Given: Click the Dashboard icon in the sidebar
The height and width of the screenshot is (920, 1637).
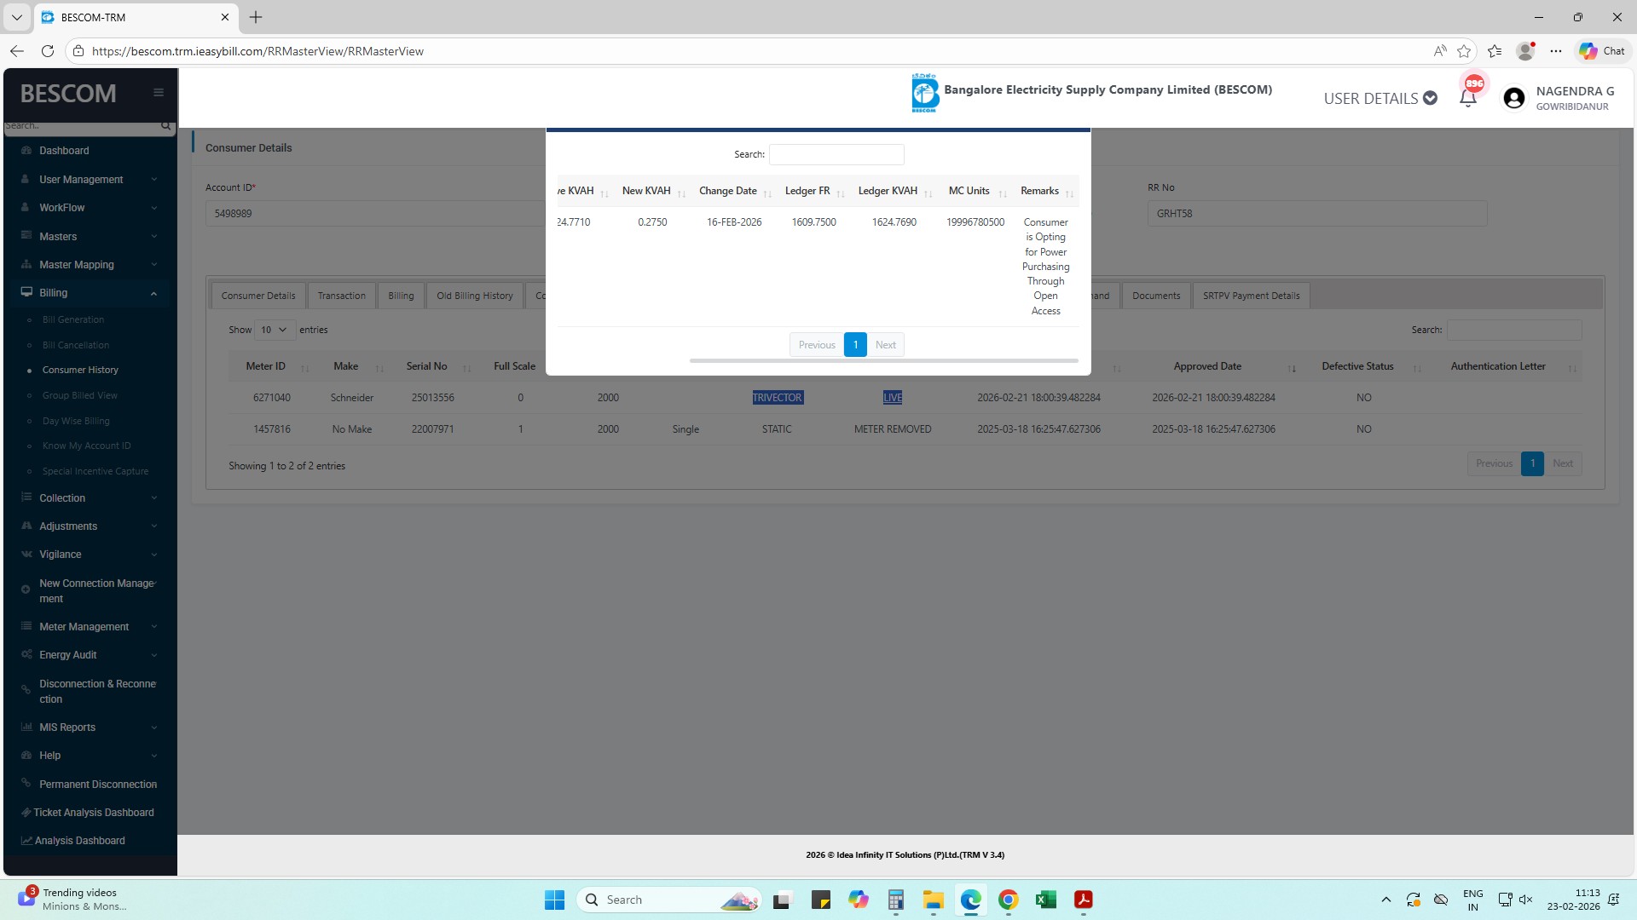Looking at the screenshot, I should click(26, 151).
